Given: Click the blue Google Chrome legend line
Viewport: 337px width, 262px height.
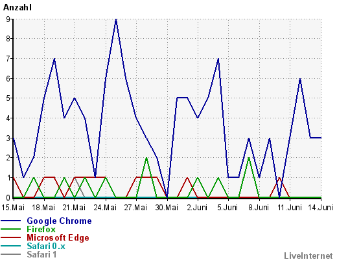Looking at the screenshot, I should pos(11,221).
